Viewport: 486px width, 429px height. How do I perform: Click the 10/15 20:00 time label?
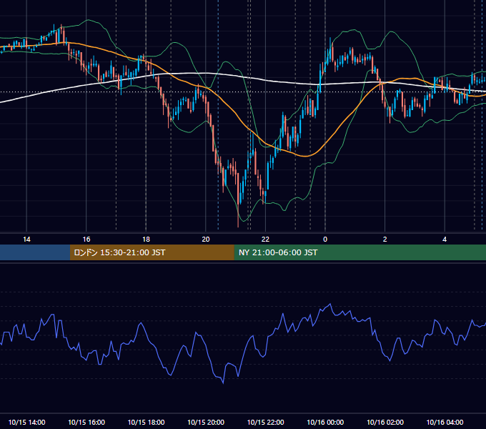coord(206,422)
